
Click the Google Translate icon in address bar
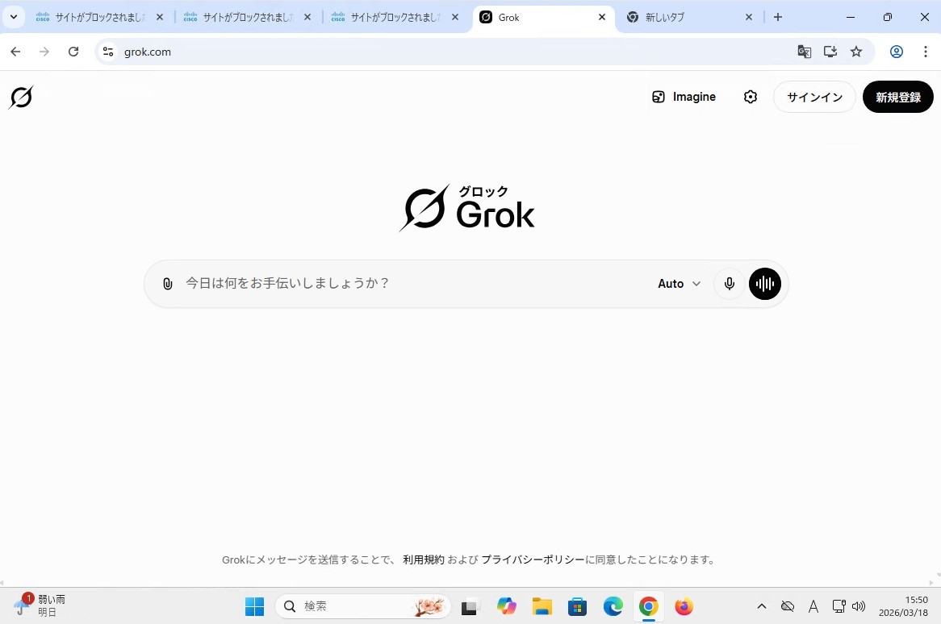click(x=804, y=52)
